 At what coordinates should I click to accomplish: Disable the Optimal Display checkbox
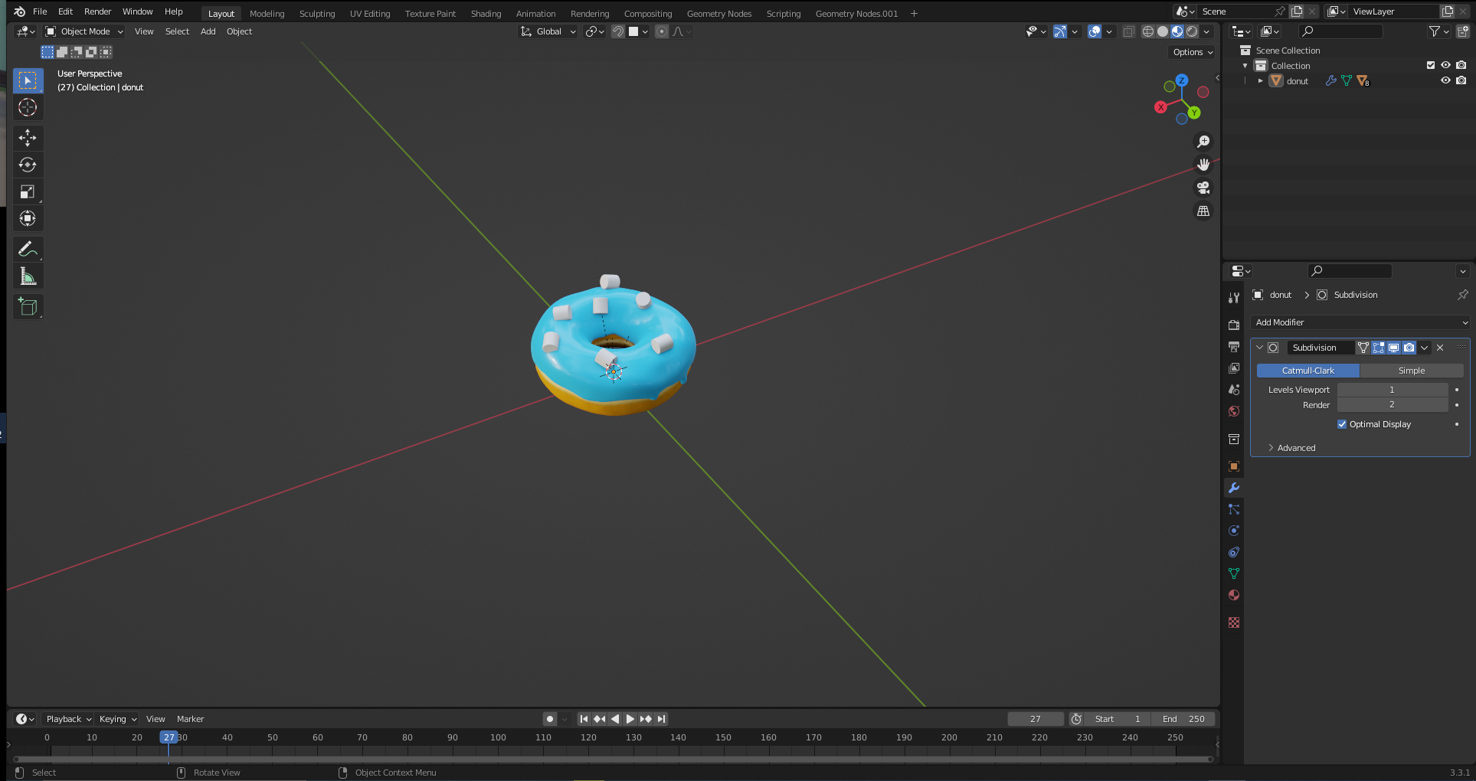click(x=1342, y=424)
